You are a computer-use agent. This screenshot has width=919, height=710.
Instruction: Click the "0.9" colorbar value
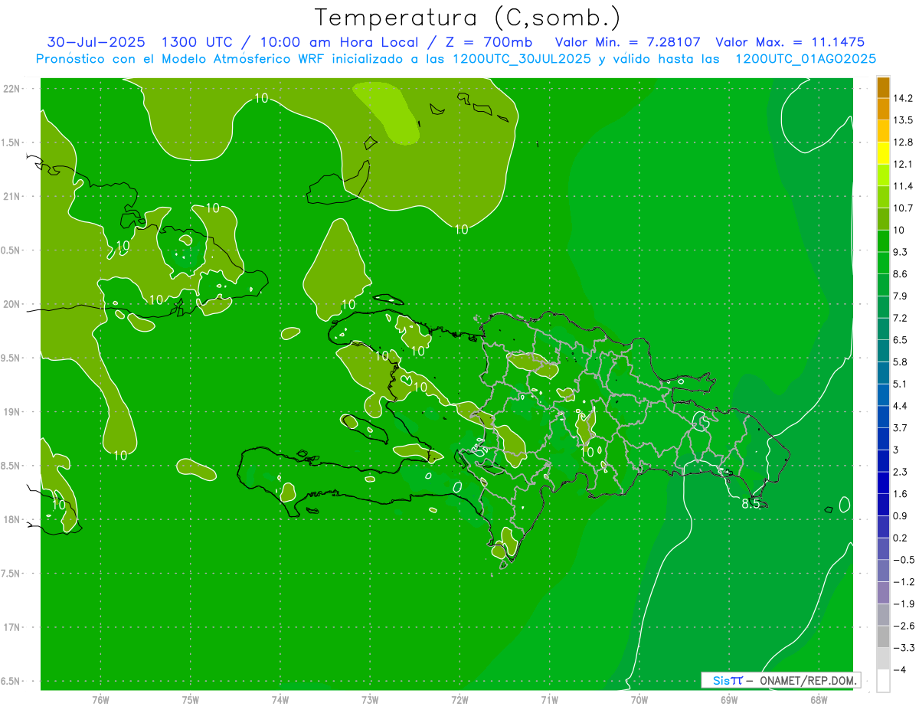coord(900,515)
